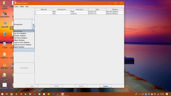171x96 pixels.
Task: Sort by the Match id column header
Action: 44,10
